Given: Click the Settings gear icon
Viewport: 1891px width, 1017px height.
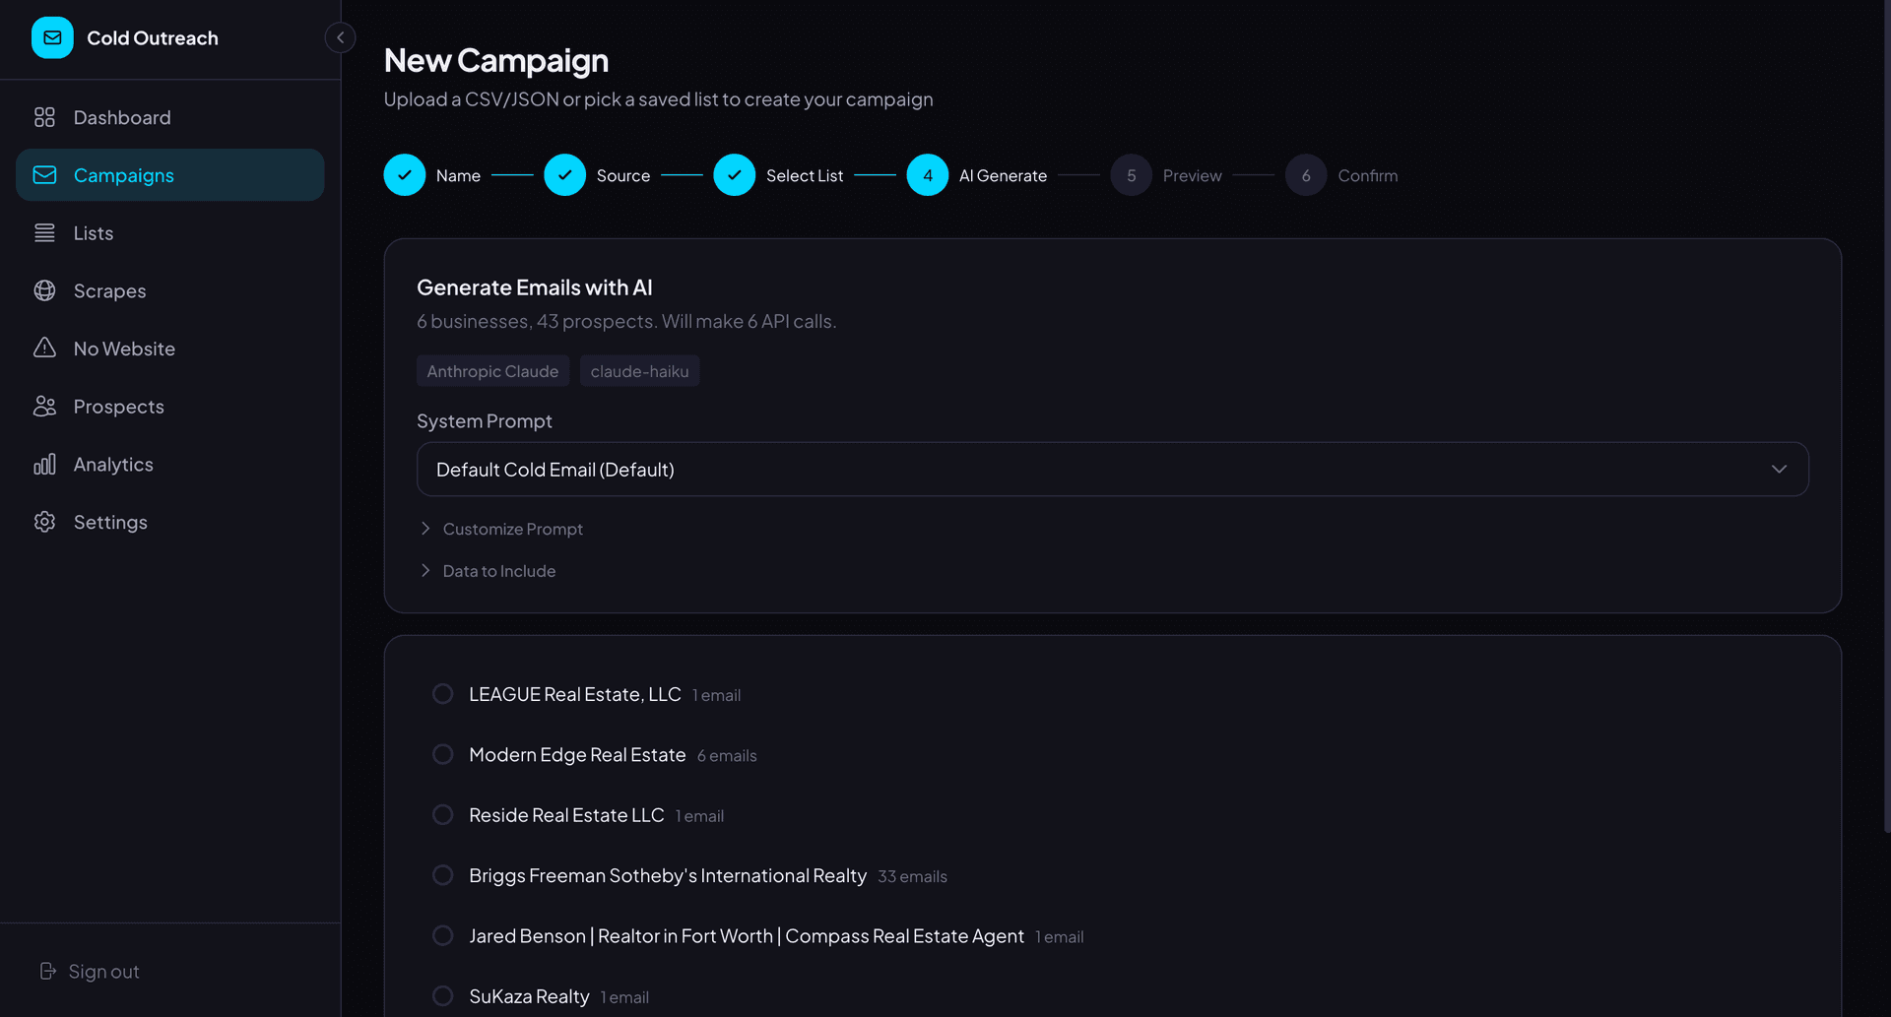Looking at the screenshot, I should [45, 522].
